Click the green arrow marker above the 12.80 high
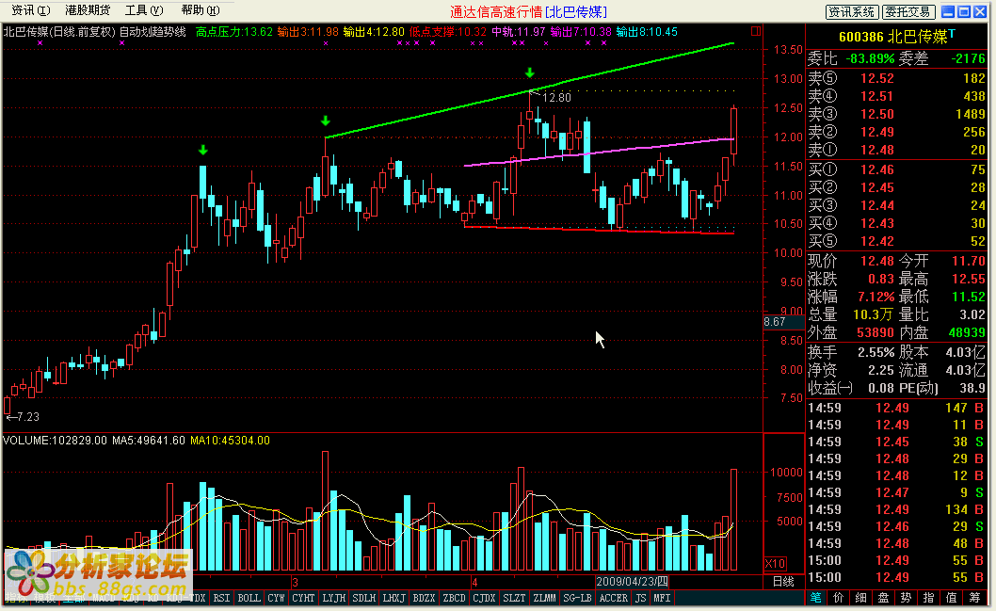 click(530, 73)
